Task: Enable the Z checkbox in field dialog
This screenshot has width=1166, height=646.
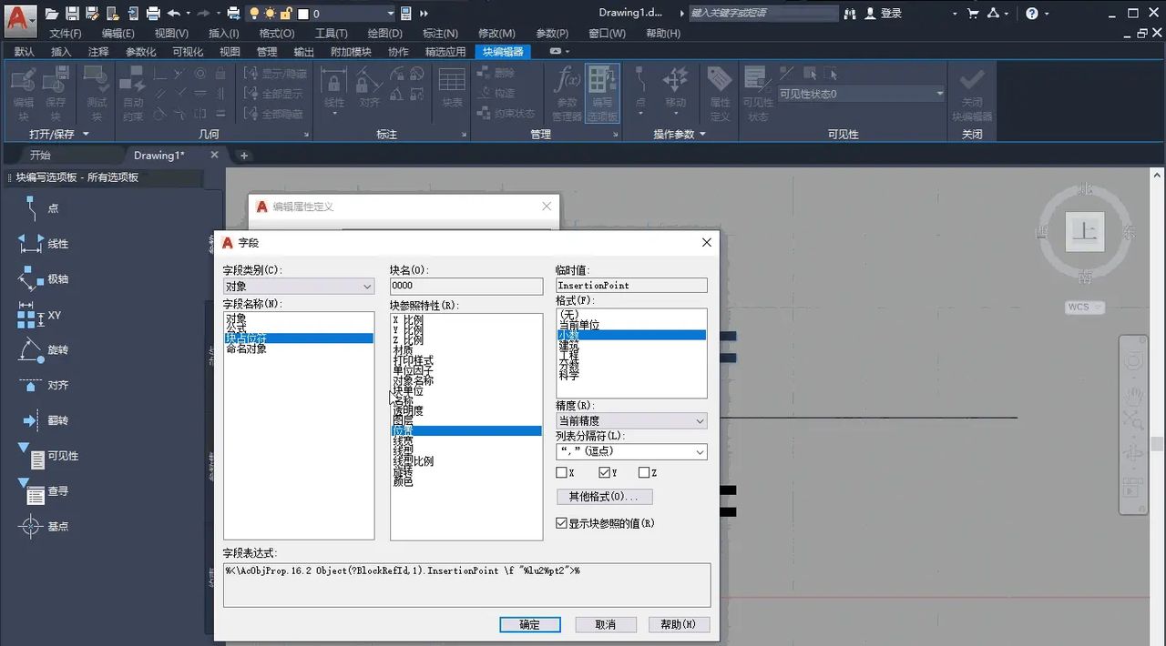Action: 644,473
